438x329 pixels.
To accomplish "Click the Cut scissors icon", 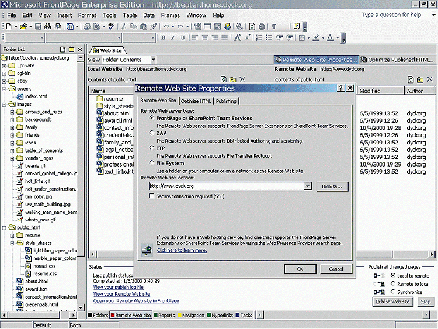I will tap(124, 26).
